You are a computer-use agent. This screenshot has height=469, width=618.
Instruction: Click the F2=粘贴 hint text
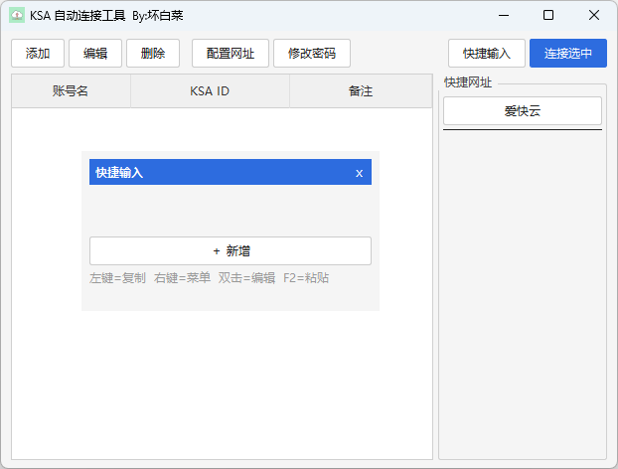click(x=306, y=278)
